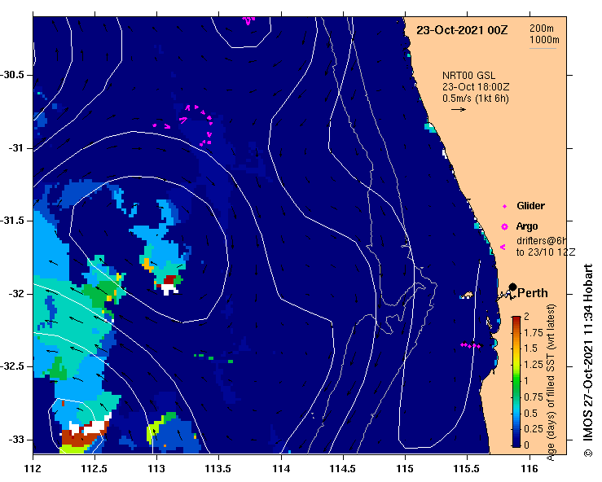This screenshot has height=482, width=602.
Task: Click longitude axis label 114.5
Action: coord(342,469)
